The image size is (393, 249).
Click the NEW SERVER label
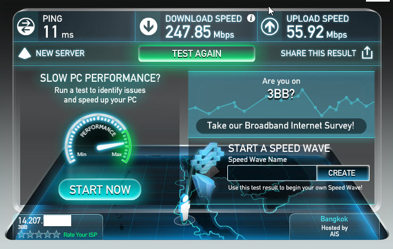point(60,53)
